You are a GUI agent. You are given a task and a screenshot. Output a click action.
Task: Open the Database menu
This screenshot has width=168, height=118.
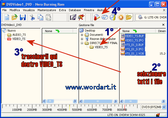pos(75,10)
